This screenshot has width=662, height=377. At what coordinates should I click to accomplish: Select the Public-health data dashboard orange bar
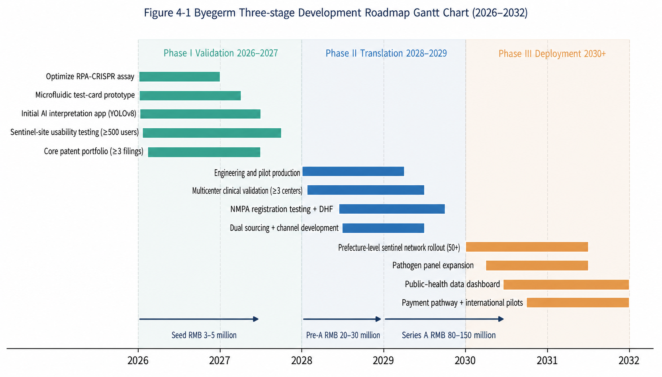point(566,285)
